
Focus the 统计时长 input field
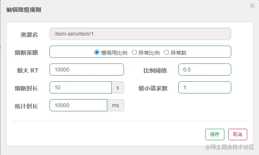[78, 105]
